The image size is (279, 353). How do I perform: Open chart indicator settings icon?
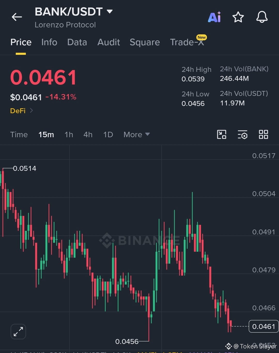click(x=242, y=134)
